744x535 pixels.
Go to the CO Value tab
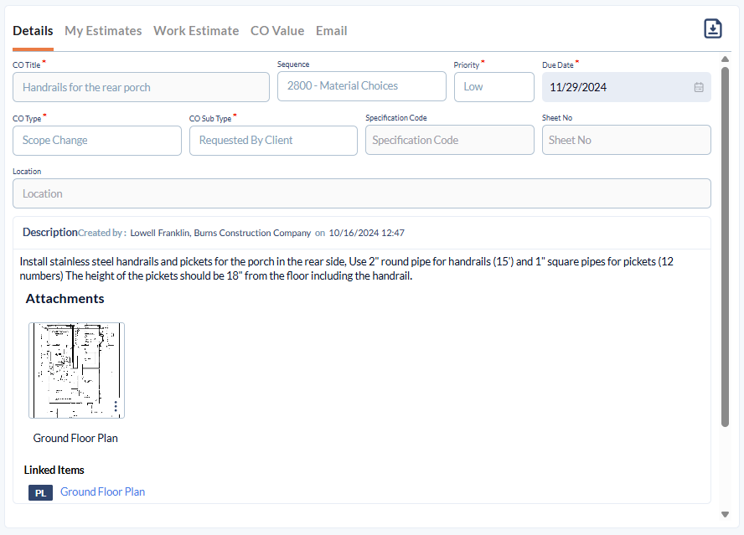coord(277,31)
